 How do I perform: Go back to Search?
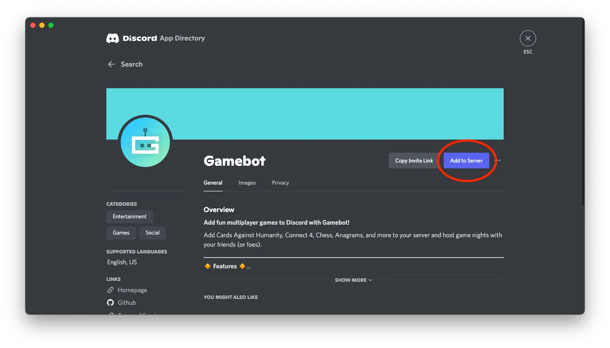[132, 64]
